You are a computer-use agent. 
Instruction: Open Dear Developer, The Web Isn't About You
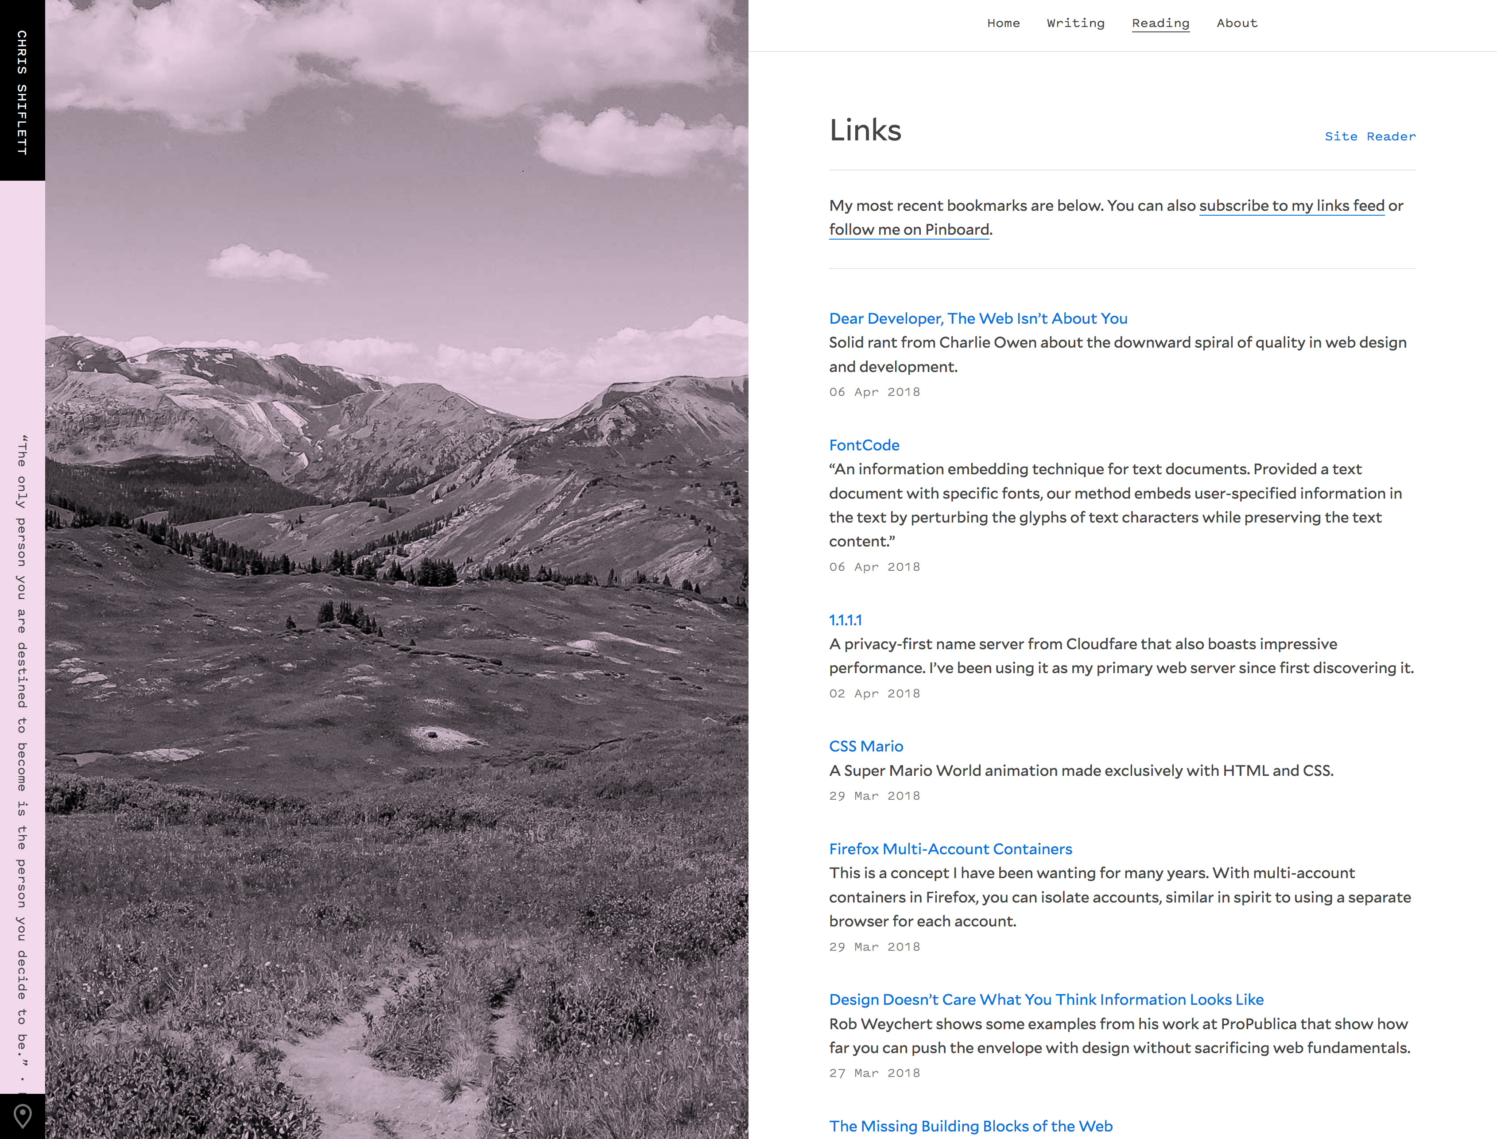coord(977,318)
